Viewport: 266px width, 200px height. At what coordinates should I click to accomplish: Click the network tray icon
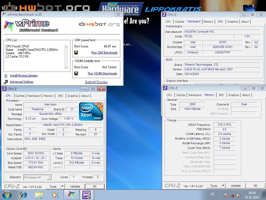(x=232, y=195)
